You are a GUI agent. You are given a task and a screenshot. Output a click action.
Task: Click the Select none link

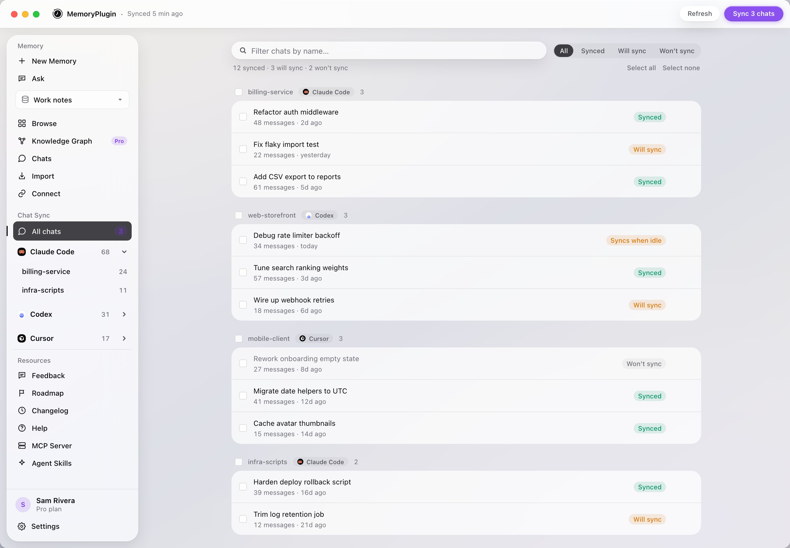(681, 68)
